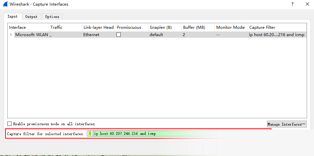The image size is (314, 156).
Task: Expand the Microsoft: WLAN interface row
Action: click(x=11, y=34)
